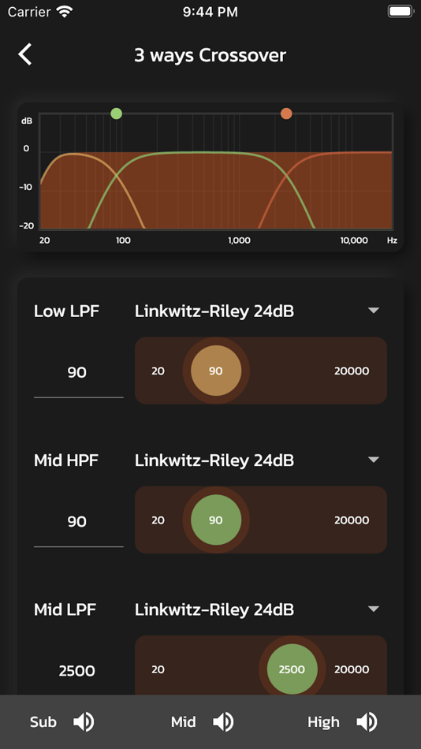Click the Mid HPF label
The height and width of the screenshot is (749, 421).
click(x=66, y=460)
